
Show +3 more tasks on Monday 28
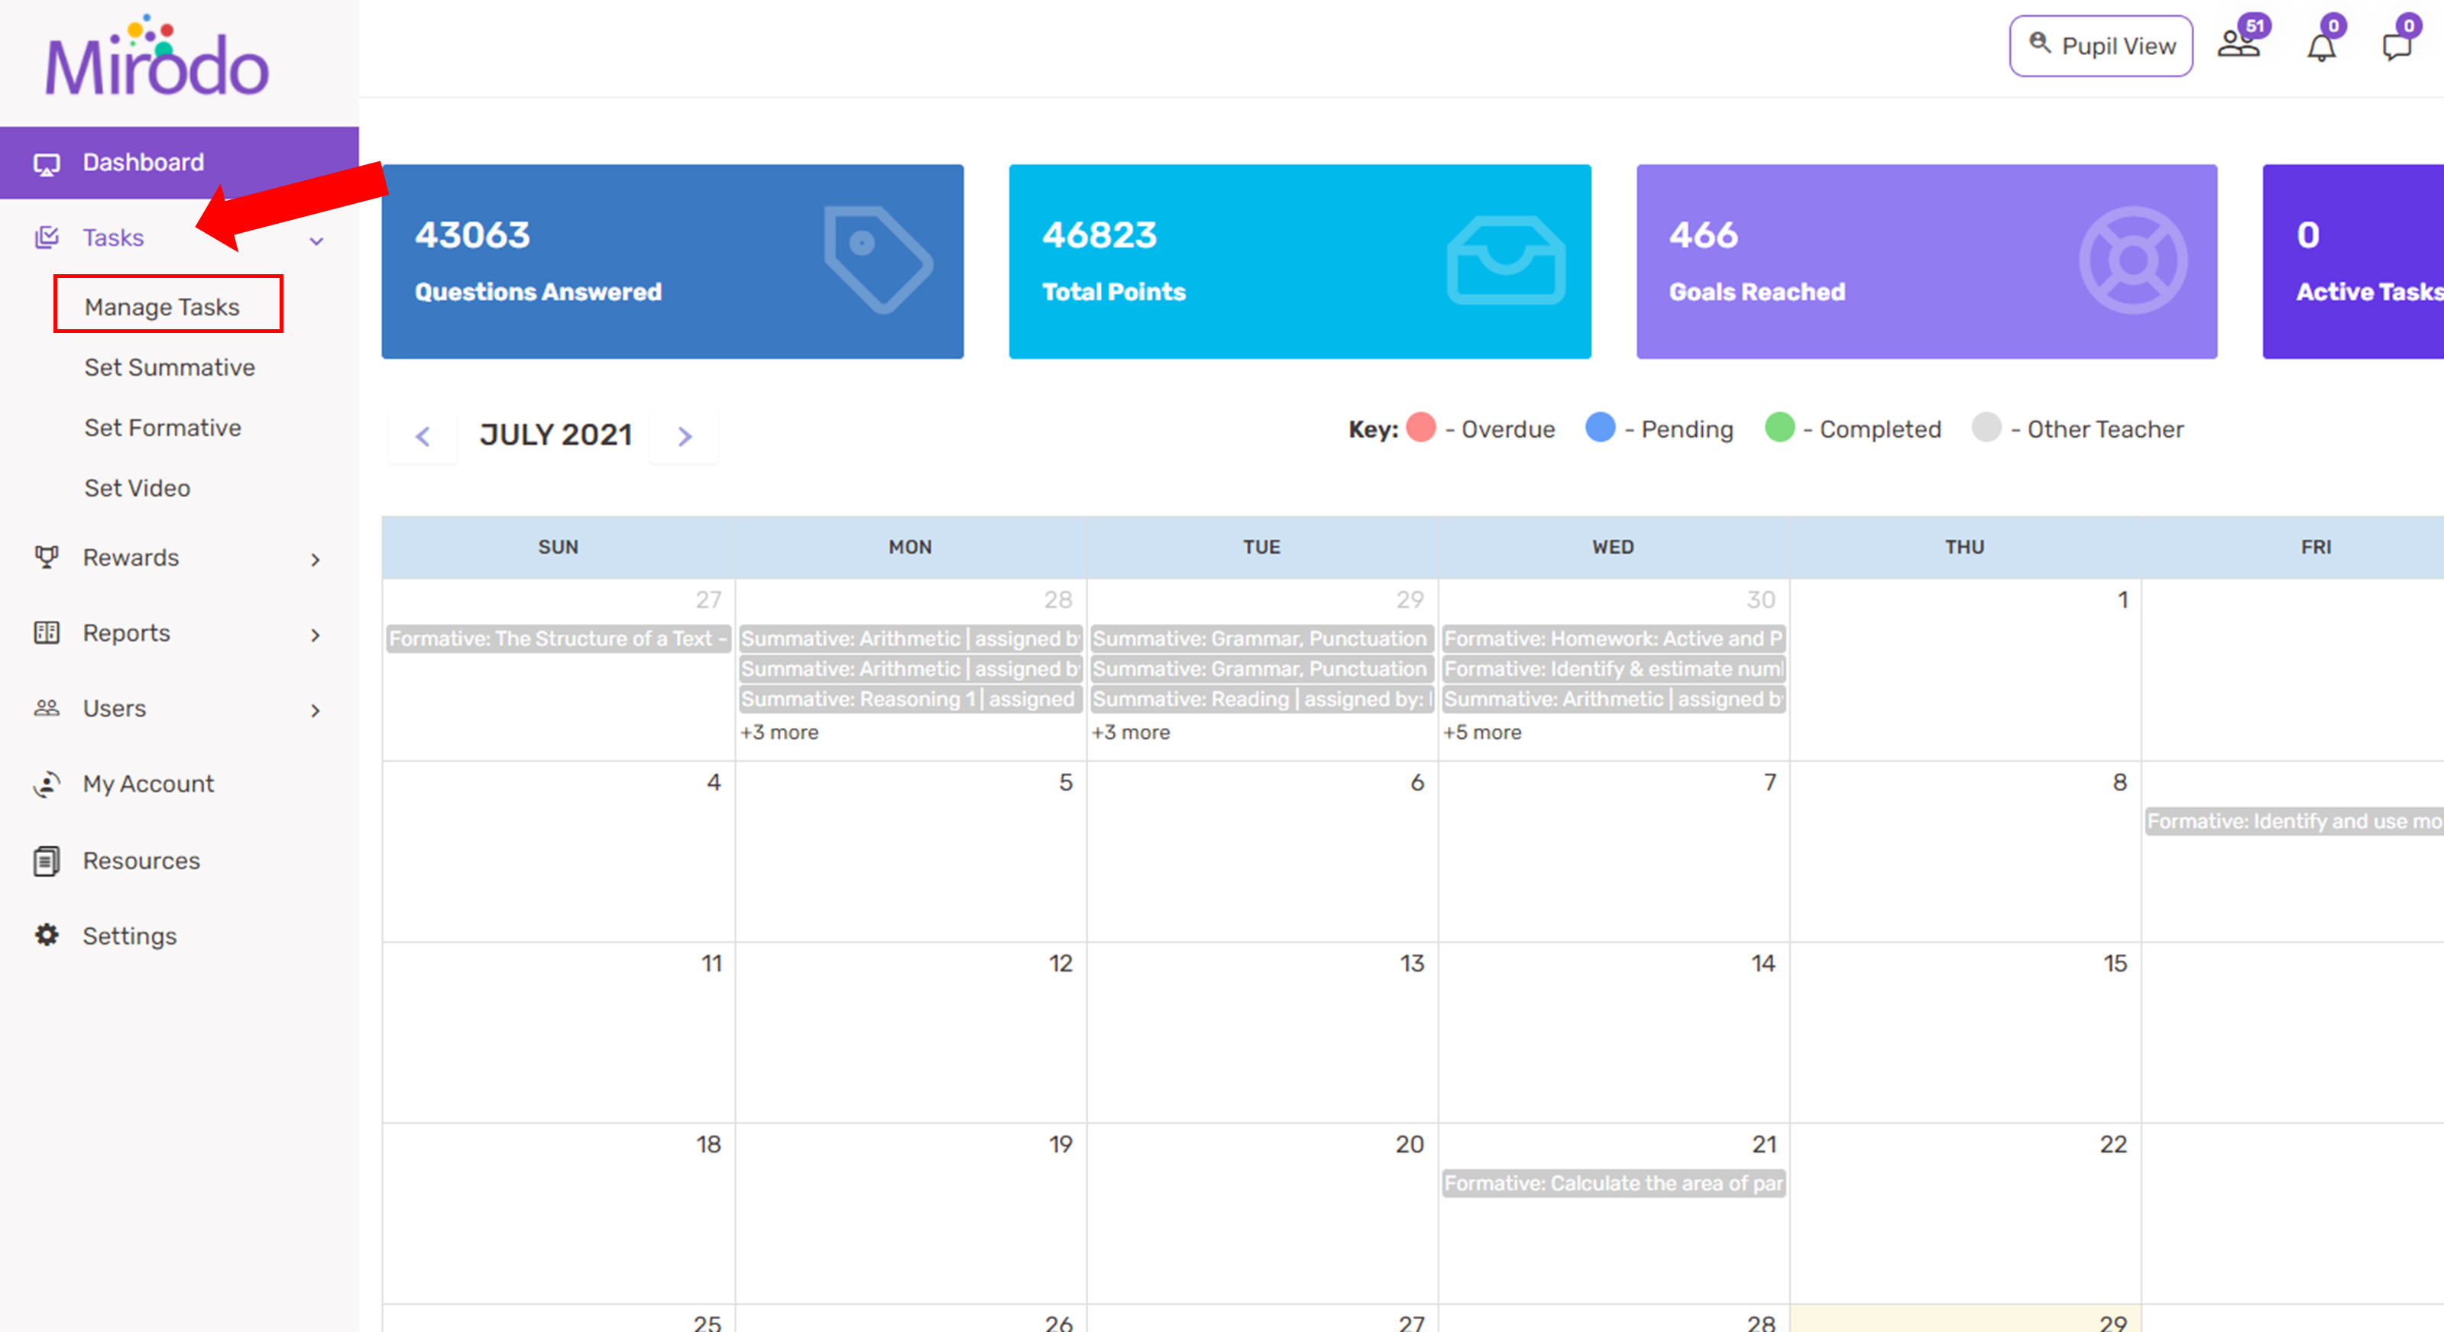(x=779, y=732)
